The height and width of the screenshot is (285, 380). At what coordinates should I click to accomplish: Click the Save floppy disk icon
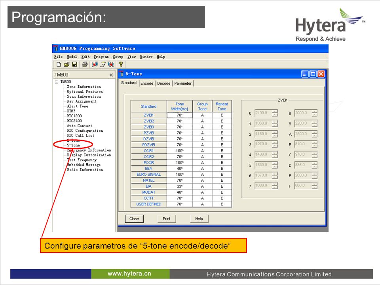[x=75, y=65]
